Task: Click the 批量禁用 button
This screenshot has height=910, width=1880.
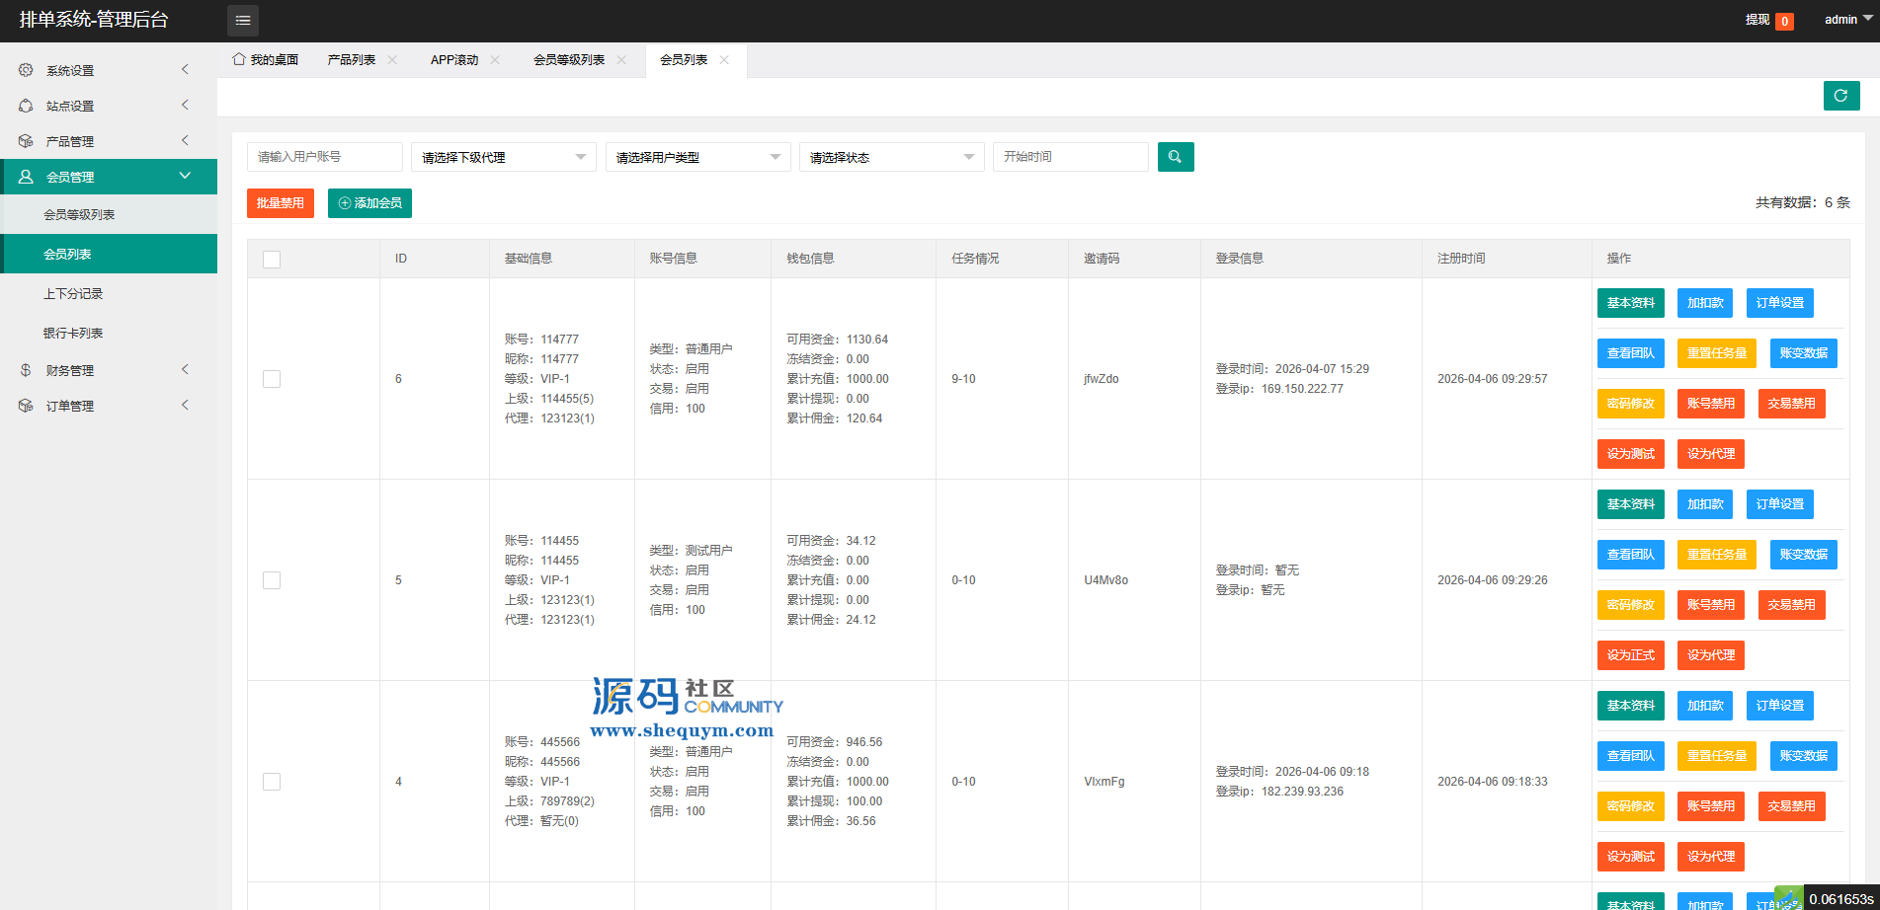Action: [281, 203]
